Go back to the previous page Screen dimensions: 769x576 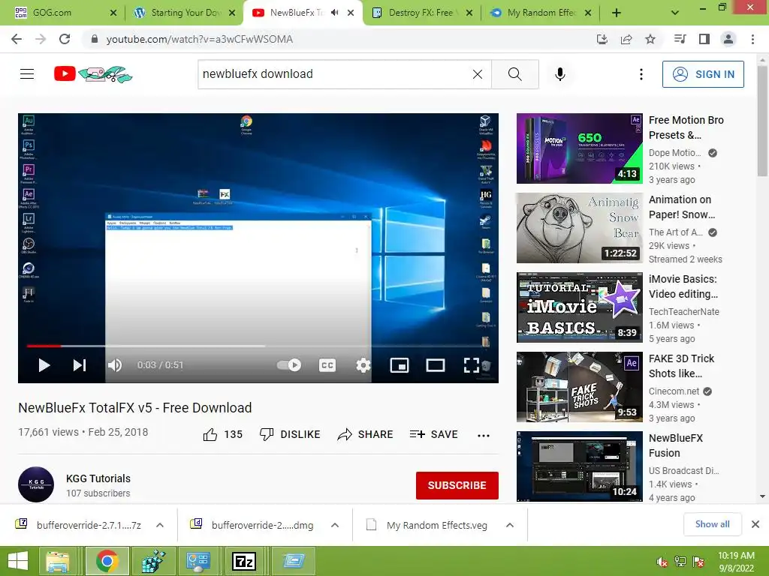coord(17,39)
